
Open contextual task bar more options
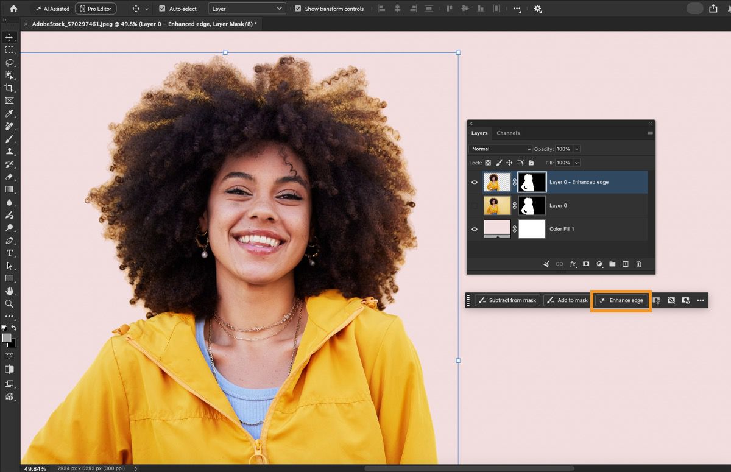[701, 300]
